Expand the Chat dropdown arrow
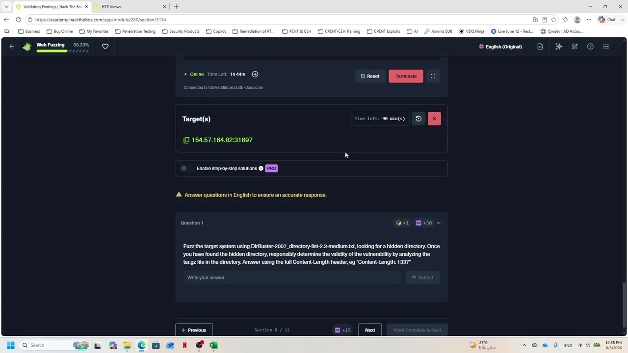628x353 pixels. pyautogui.click(x=622, y=20)
